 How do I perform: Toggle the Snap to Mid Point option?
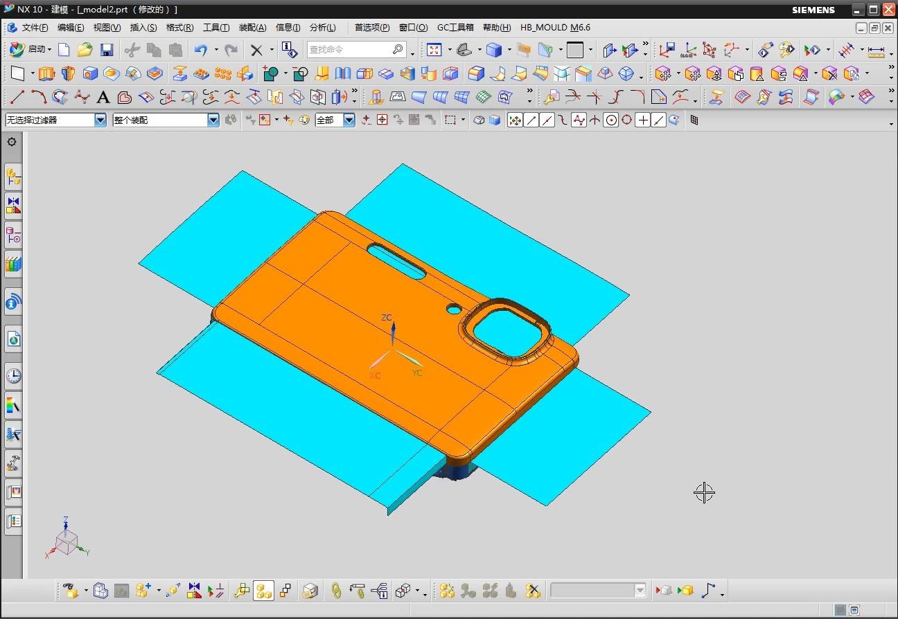[x=547, y=120]
